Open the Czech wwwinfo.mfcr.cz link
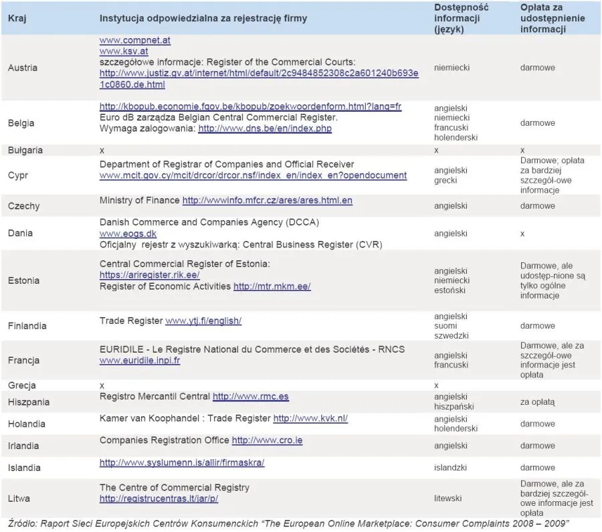Image resolution: width=602 pixels, height=532 pixels. pyautogui.click(x=267, y=200)
